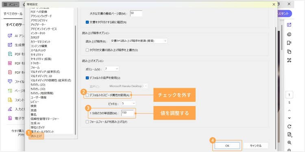
Task: Select 電子メールアカウント category
Action: click(42, 132)
